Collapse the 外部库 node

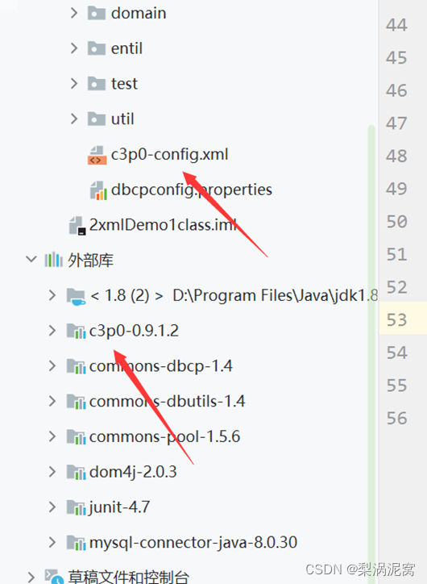pos(31,259)
